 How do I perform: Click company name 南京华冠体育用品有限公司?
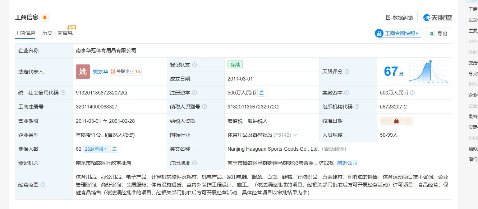point(106,50)
